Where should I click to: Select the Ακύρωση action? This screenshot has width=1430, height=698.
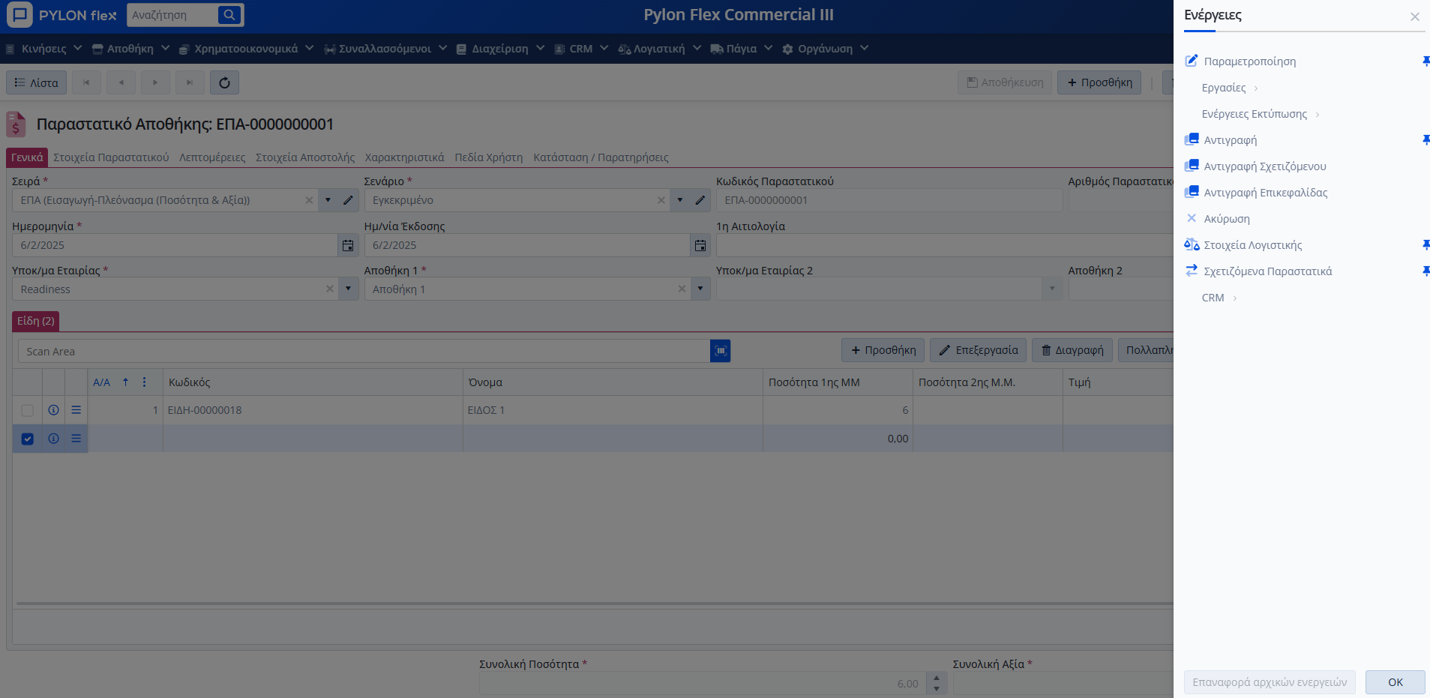1226,219
